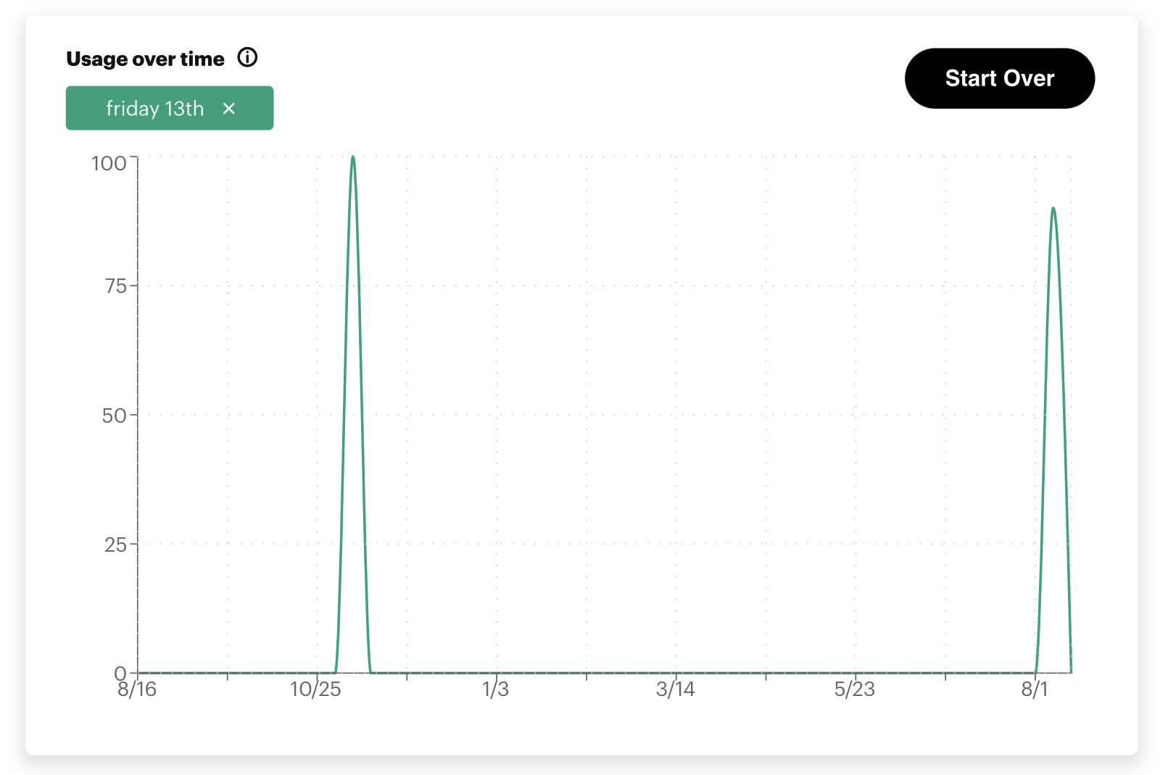This screenshot has height=775, width=1160.
Task: Select the 5/23 date on the x-axis
Action: click(x=854, y=689)
